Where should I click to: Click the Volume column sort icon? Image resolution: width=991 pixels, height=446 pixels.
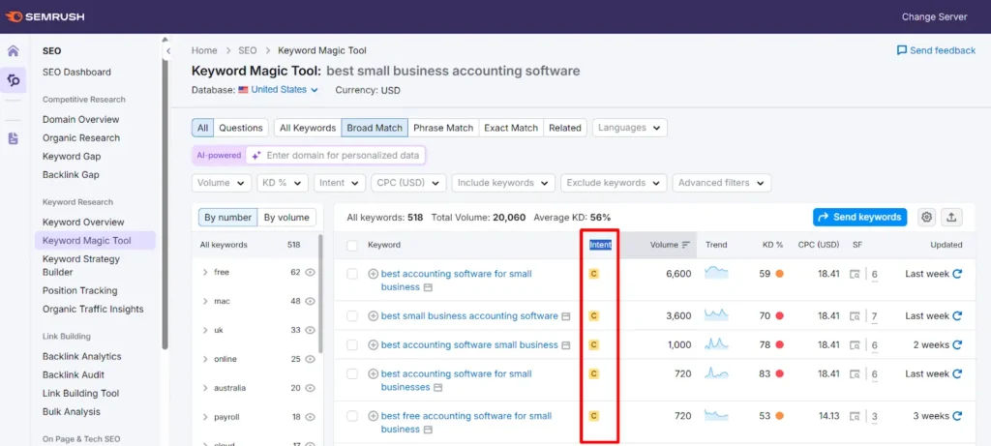(686, 245)
